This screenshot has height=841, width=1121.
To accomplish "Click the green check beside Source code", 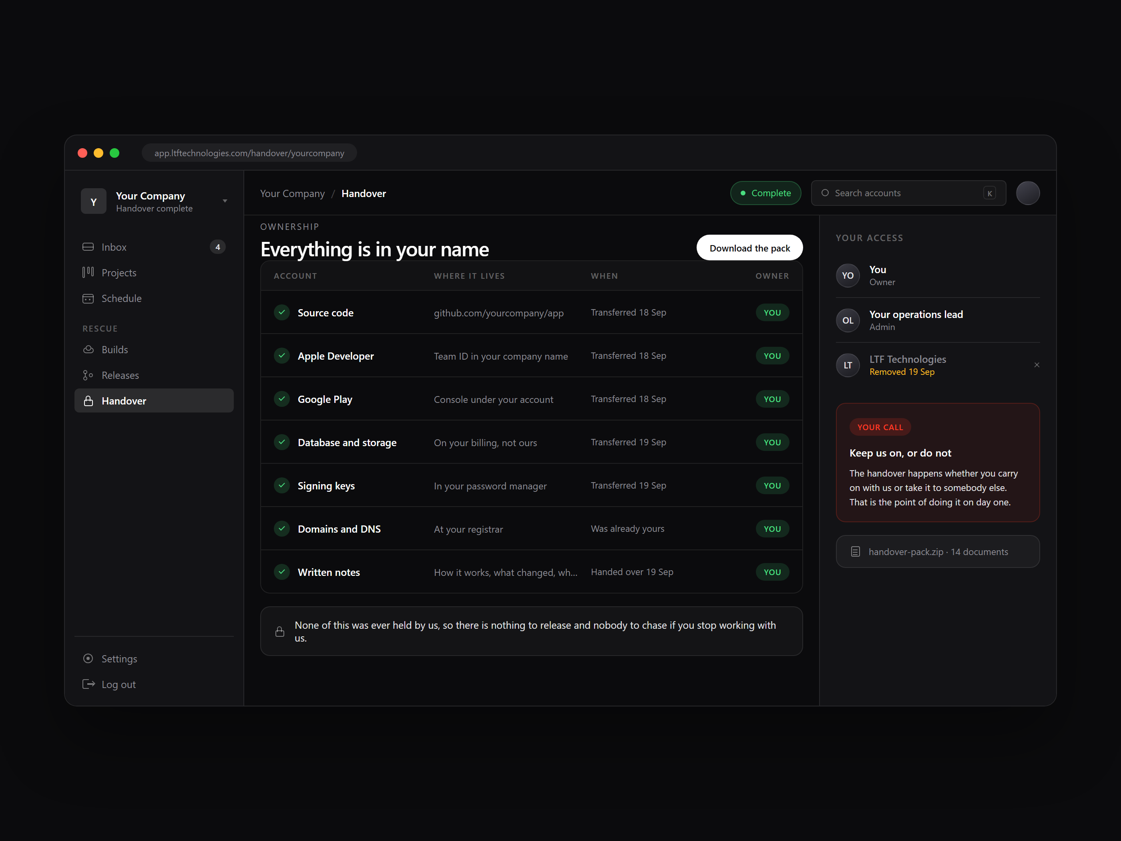I will pyautogui.click(x=282, y=312).
